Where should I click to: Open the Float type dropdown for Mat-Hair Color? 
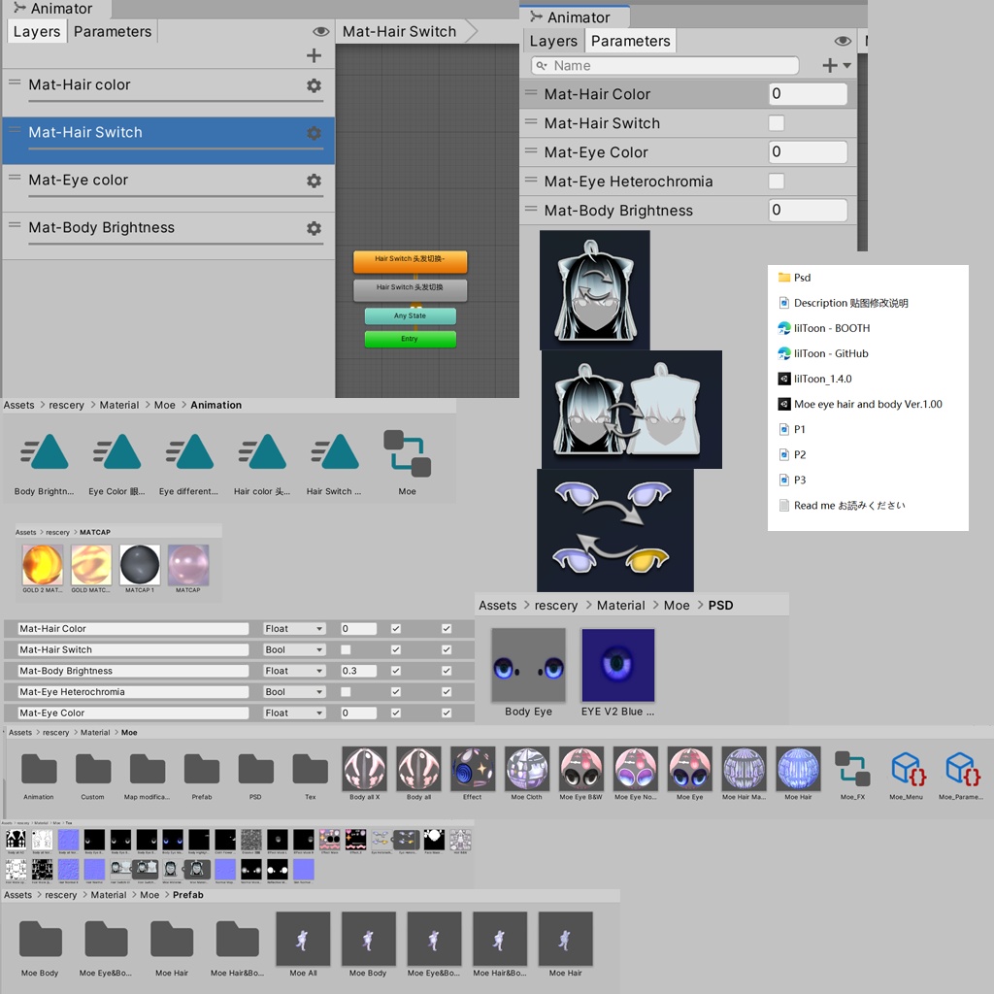tap(293, 628)
